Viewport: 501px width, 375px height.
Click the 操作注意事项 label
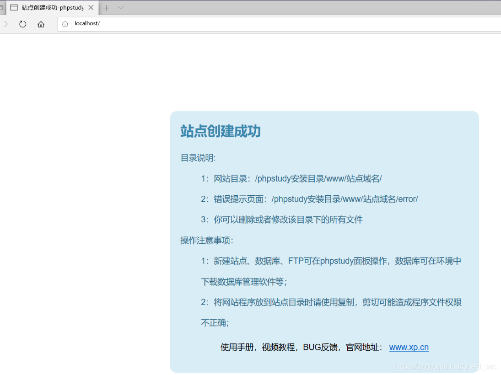(207, 241)
